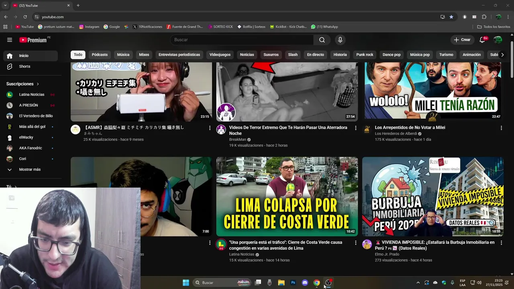This screenshot has width=514, height=289.
Task: Play the BURBUJA INMOBILIARIA thumbnail
Action: pos(433,196)
